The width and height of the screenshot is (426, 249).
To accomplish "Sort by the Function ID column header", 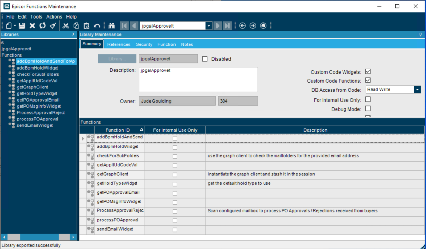I will click(x=120, y=130).
